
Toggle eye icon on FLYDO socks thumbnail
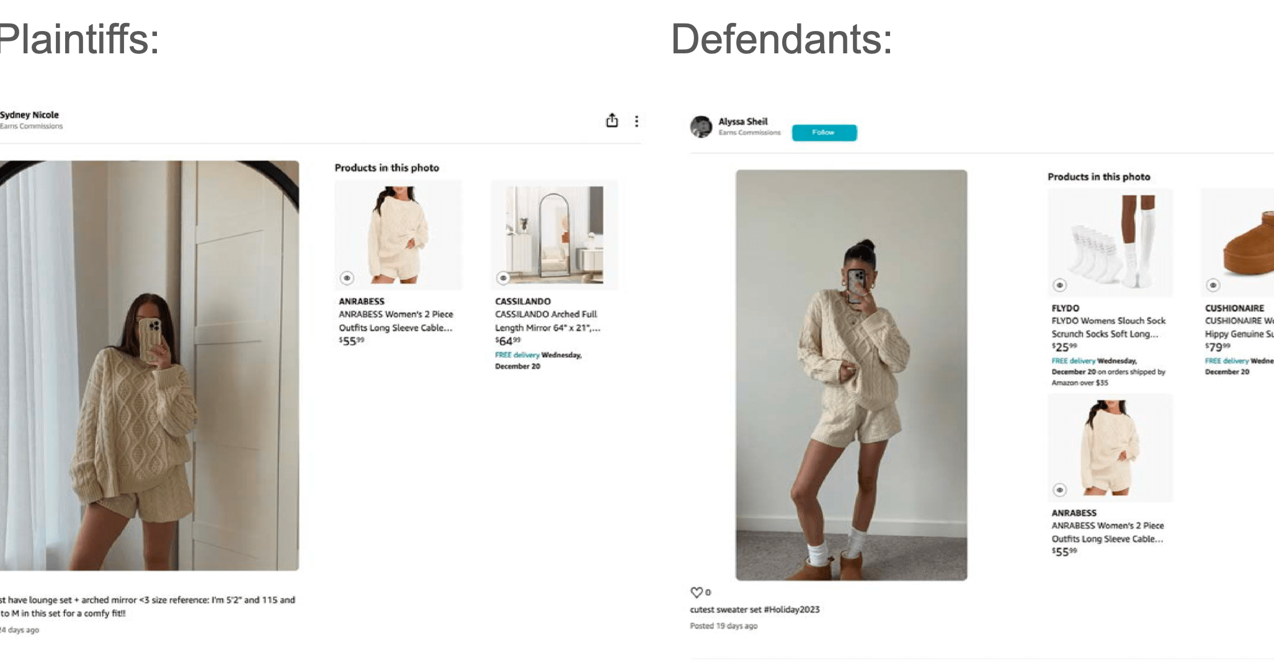(x=1059, y=285)
